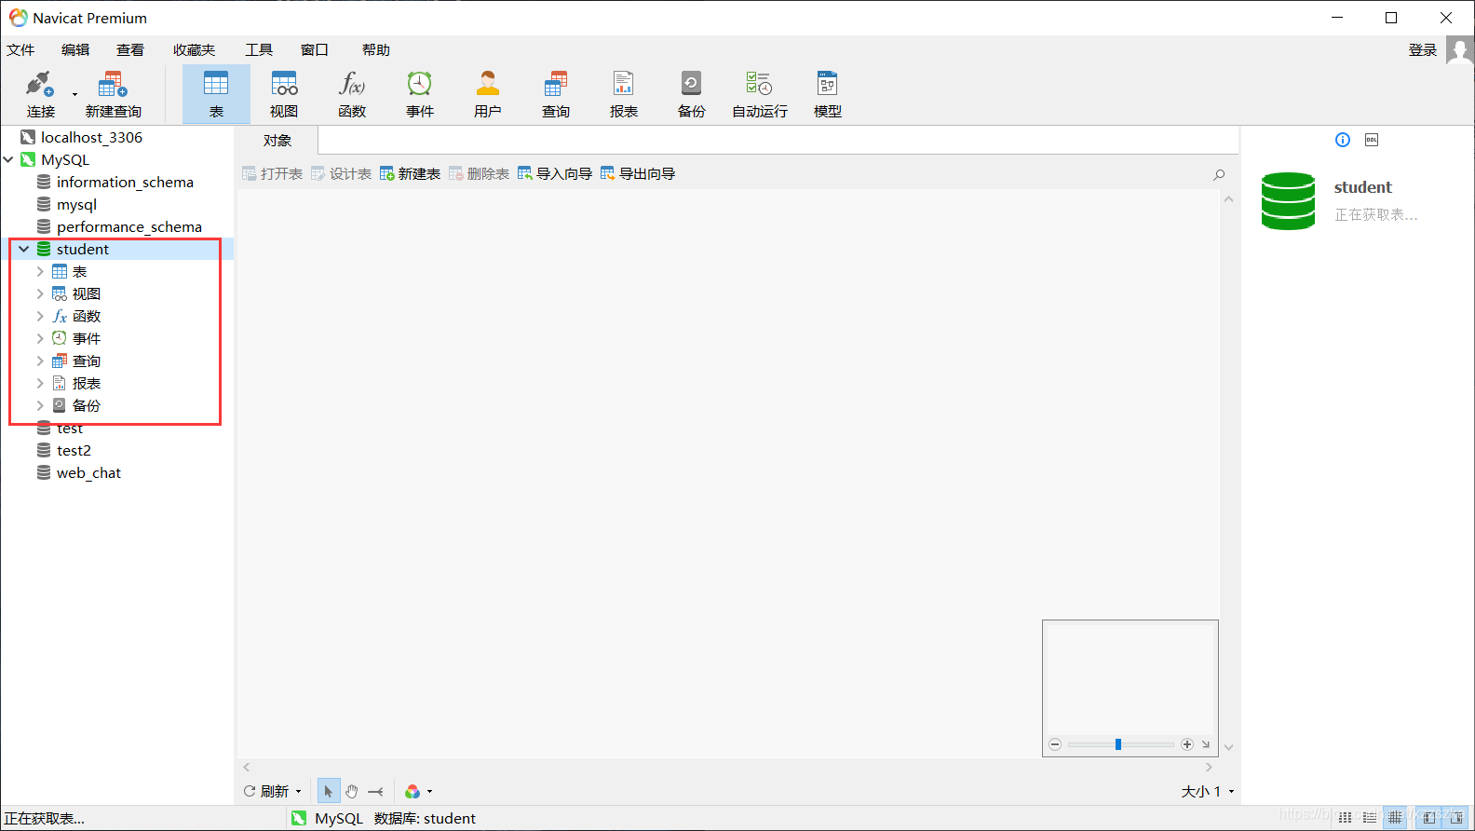Click the zoom out minus button
Viewport: 1475px width, 831px height.
1055,744
